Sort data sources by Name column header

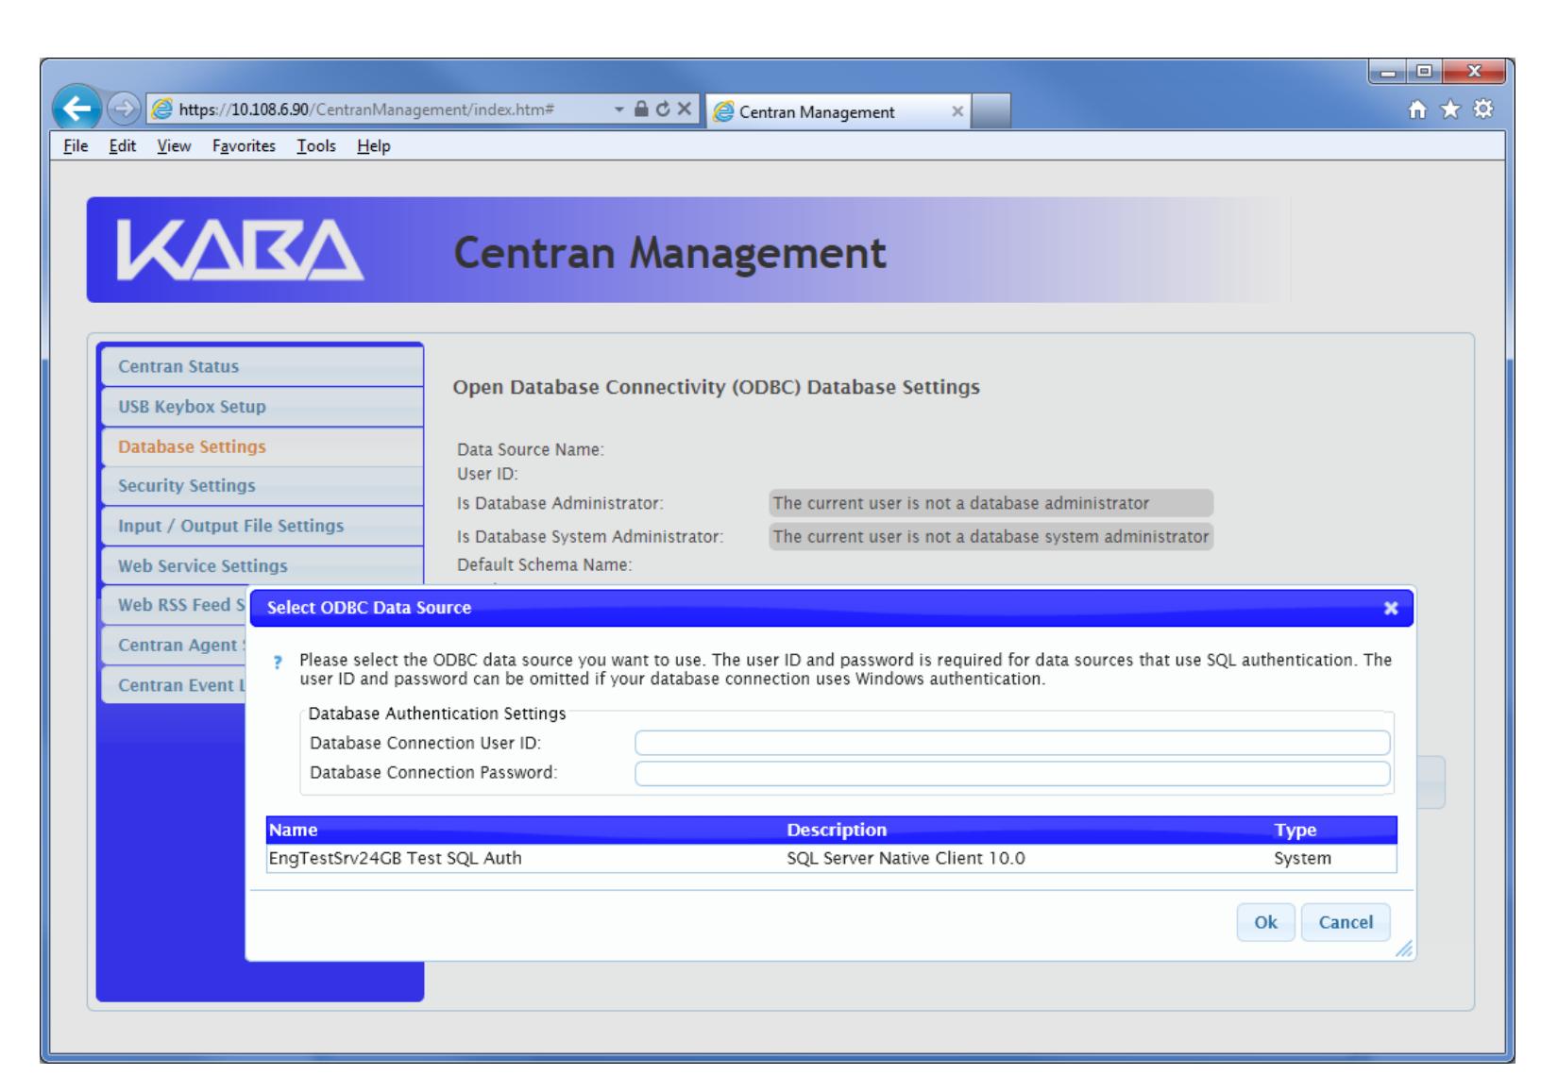[x=525, y=830]
